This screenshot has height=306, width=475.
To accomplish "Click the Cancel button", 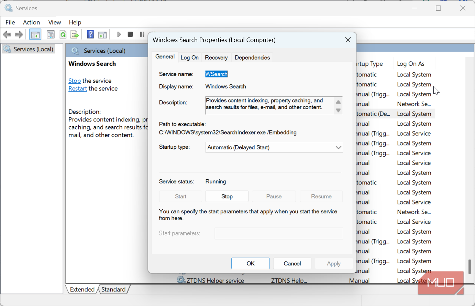I will 292,263.
